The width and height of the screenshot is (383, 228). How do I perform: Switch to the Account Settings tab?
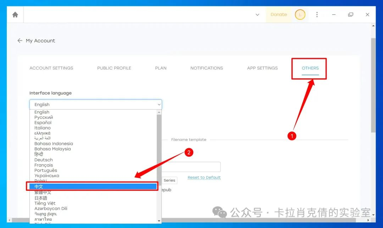tap(51, 68)
